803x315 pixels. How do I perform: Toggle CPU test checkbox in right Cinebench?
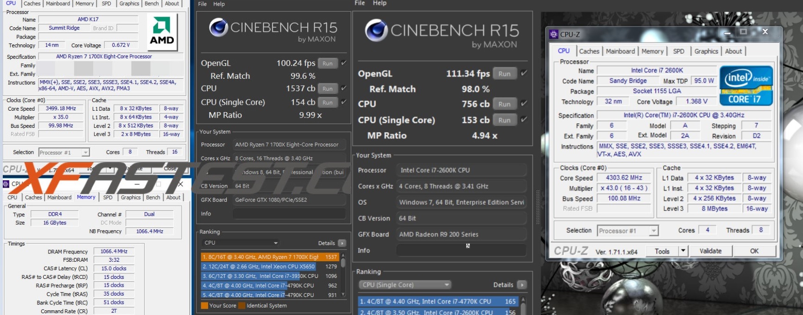(523, 104)
